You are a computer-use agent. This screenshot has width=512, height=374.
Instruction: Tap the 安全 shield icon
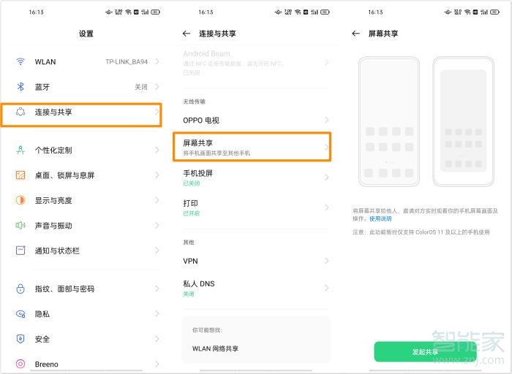[x=21, y=339]
